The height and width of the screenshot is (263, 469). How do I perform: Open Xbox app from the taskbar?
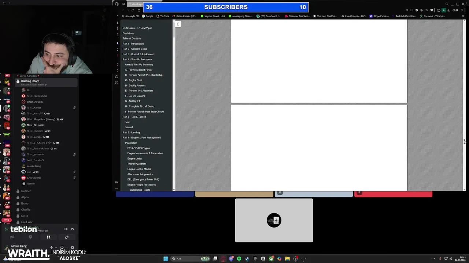(271, 259)
